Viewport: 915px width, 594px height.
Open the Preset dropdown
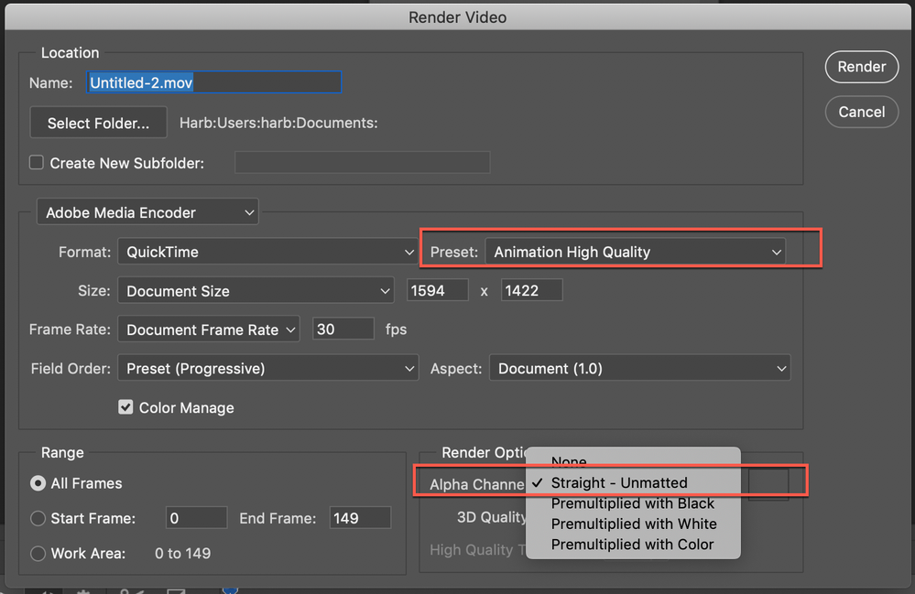click(636, 252)
